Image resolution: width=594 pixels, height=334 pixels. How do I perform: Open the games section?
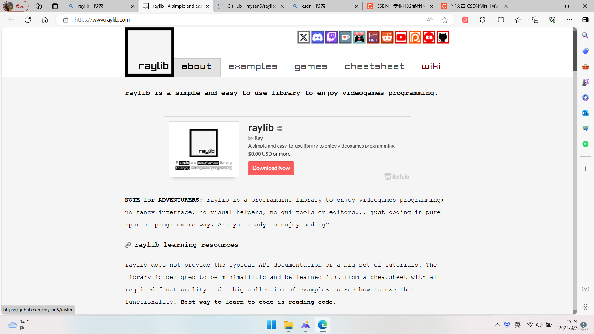311,66
